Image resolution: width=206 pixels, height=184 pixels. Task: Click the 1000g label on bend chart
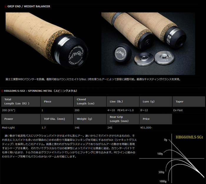163,181
